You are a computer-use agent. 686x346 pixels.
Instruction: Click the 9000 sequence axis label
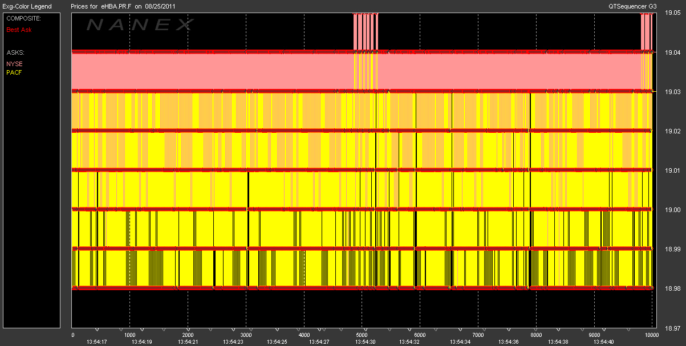coord(595,335)
